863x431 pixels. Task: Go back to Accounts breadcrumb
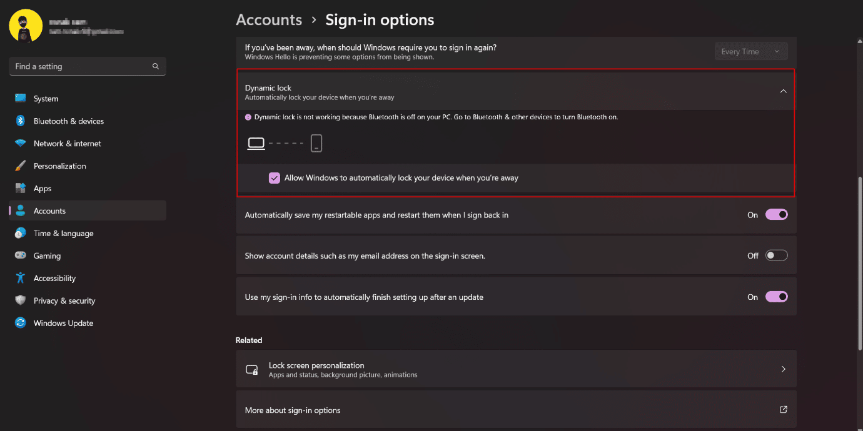point(269,20)
